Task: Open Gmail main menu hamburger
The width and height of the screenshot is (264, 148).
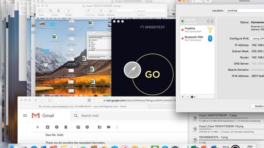Action: pos(25,116)
